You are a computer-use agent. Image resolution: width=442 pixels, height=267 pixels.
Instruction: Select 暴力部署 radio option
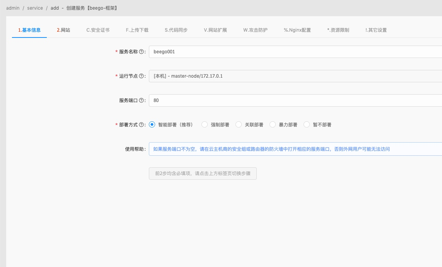coord(273,124)
